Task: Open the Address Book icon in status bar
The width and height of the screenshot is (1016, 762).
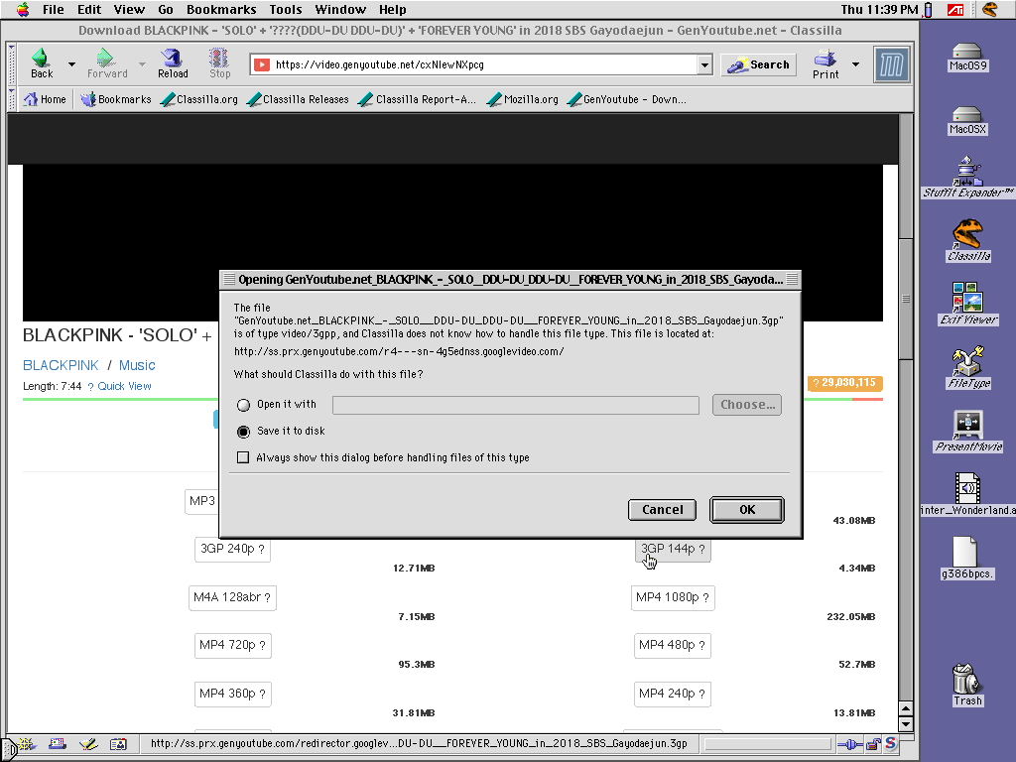Action: click(119, 744)
